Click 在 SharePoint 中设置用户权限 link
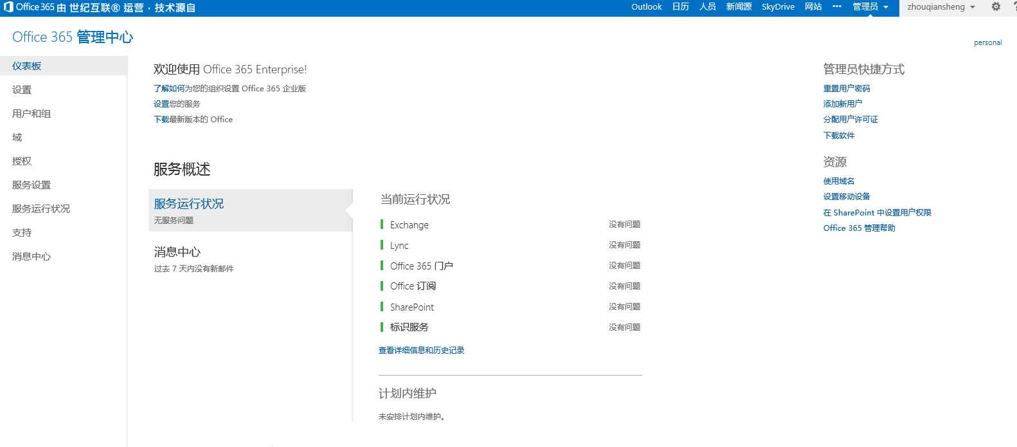Screen dimensions: 1017x447 tap(878, 213)
